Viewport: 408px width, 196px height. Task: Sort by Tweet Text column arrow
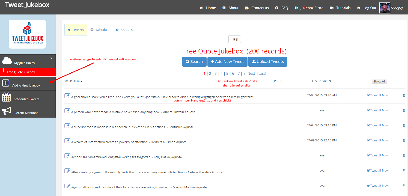[81, 81]
